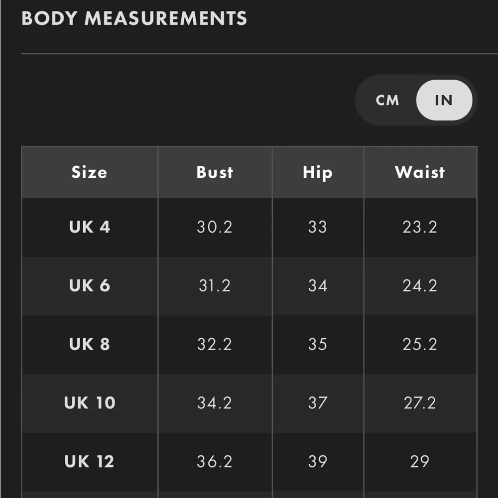Screen dimensions: 498x498
Task: Click the 30.2 bust value for UK 4
Action: coord(215,227)
